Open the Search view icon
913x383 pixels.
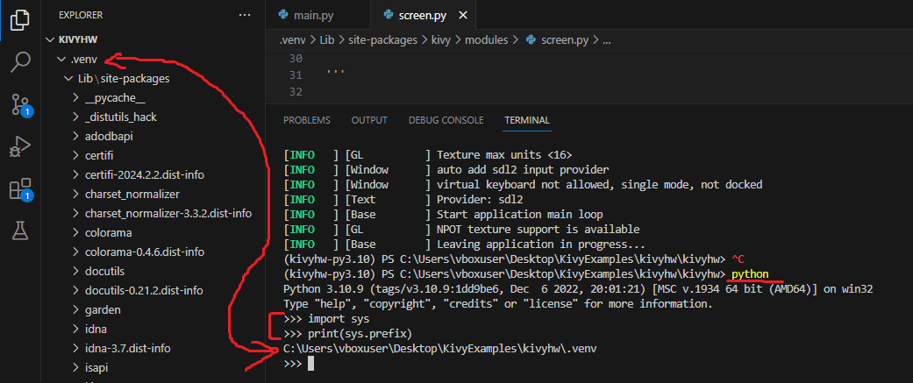(x=20, y=61)
